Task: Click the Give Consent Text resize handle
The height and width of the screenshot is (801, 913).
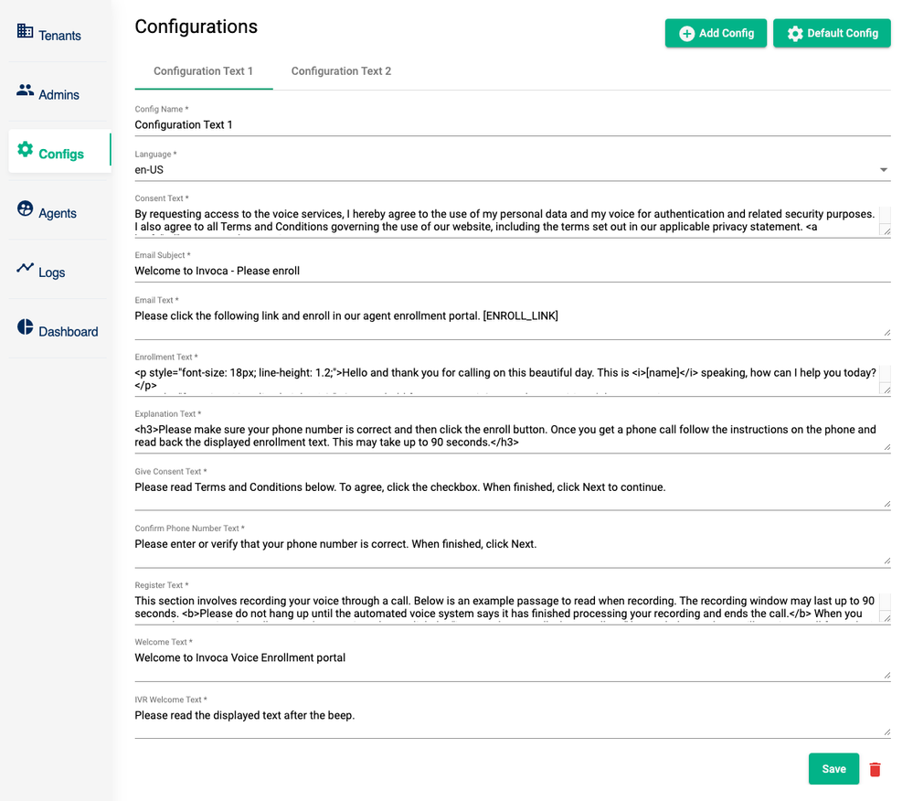Action: (886, 504)
